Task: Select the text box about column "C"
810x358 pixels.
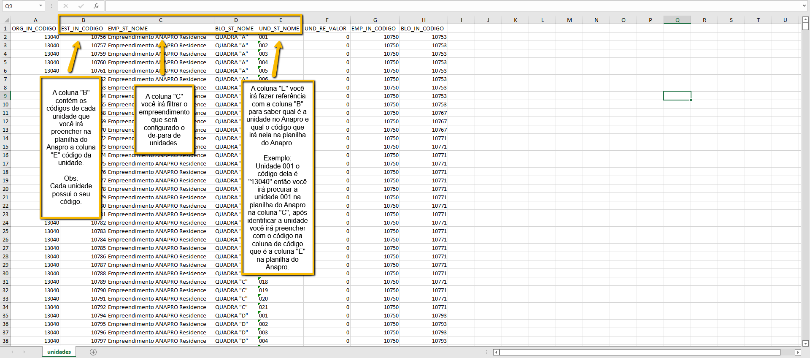Action: (164, 119)
